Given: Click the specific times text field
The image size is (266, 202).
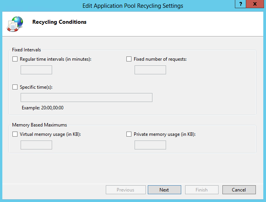Looking at the screenshot, I should tap(86, 98).
